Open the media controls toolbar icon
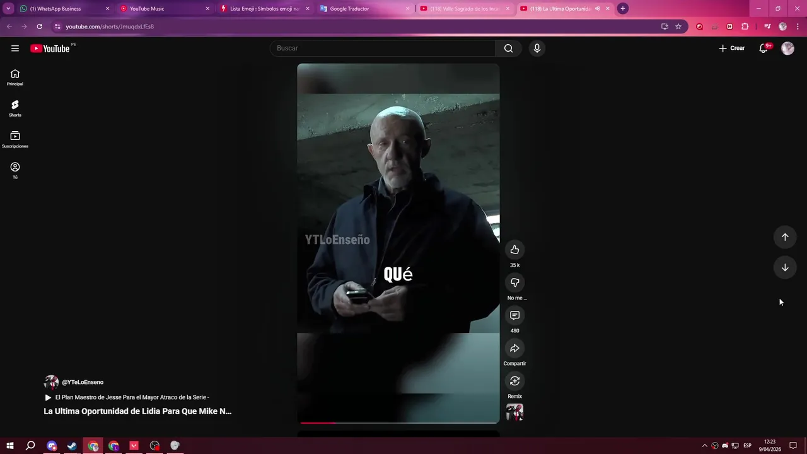807x454 pixels. pyautogui.click(x=767, y=26)
